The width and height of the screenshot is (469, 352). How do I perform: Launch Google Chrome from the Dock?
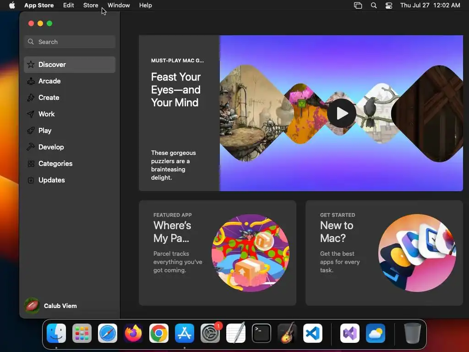click(159, 333)
